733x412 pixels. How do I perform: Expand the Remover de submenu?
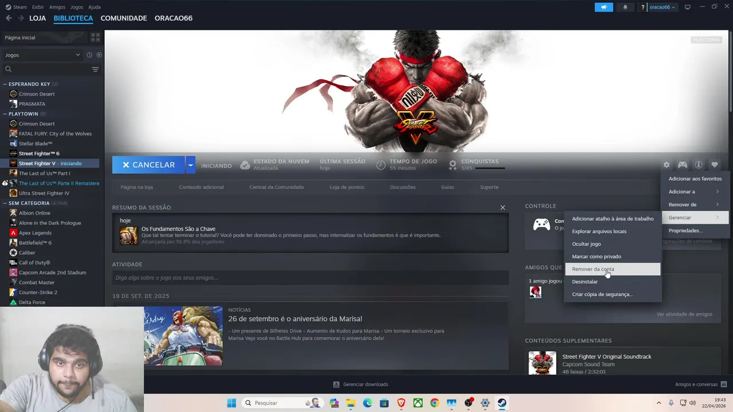point(695,204)
